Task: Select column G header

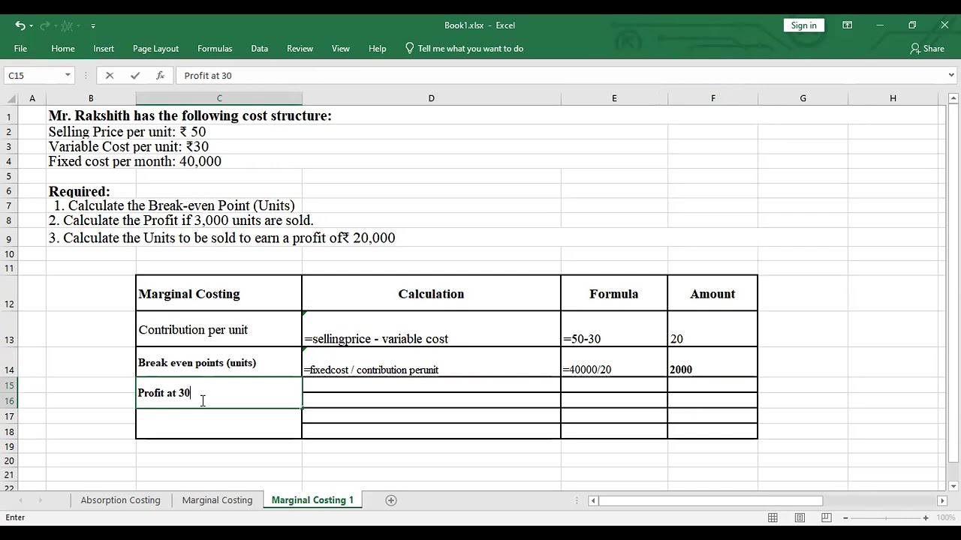Action: pos(803,98)
